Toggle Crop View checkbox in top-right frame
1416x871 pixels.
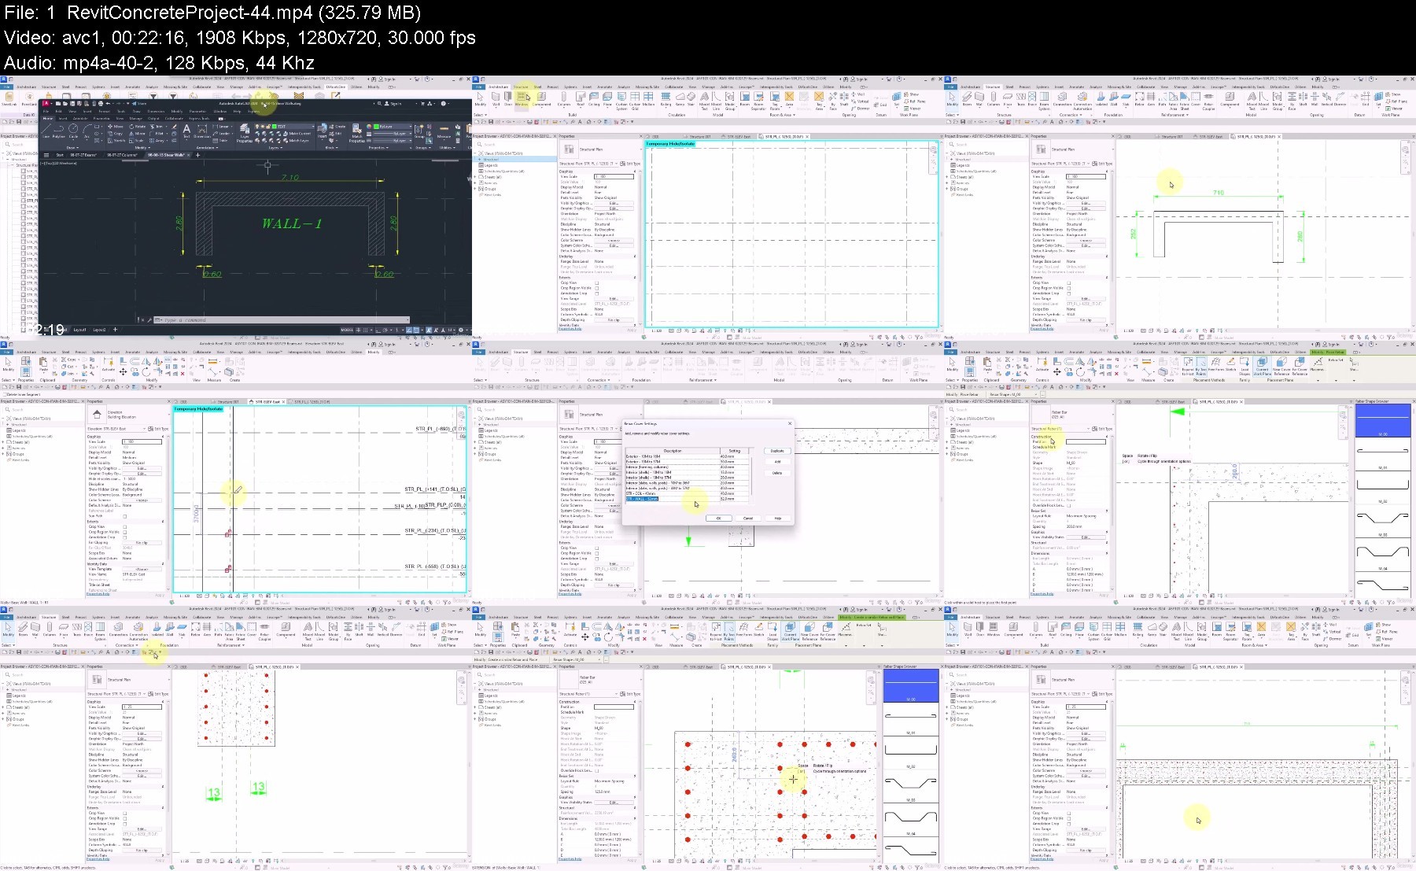[1069, 282]
